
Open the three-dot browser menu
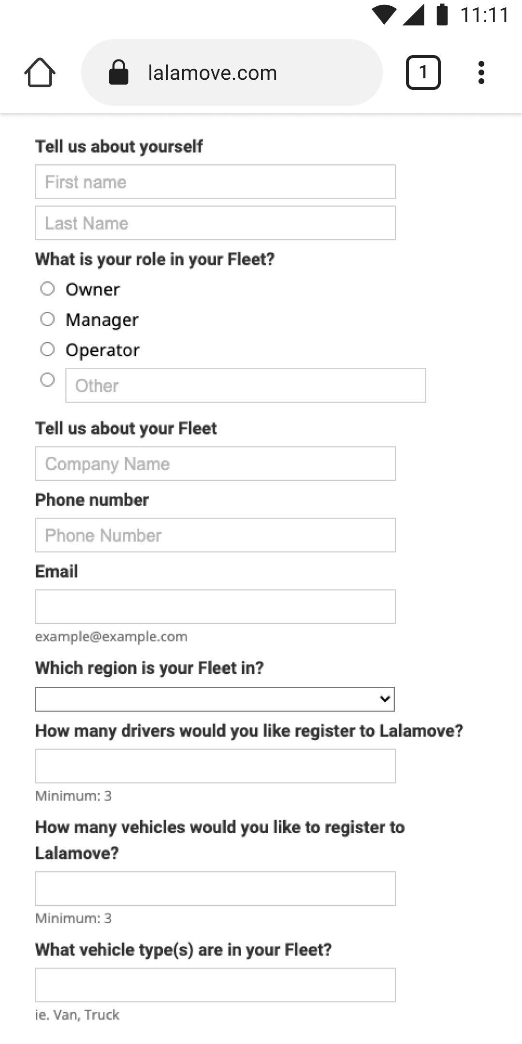[x=481, y=72]
